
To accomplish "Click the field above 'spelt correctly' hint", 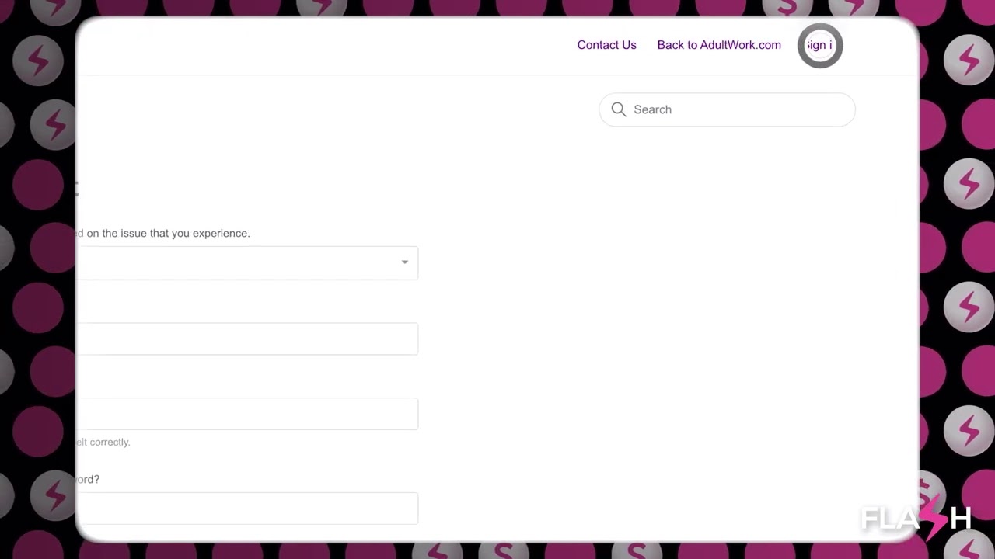I will click(x=247, y=414).
